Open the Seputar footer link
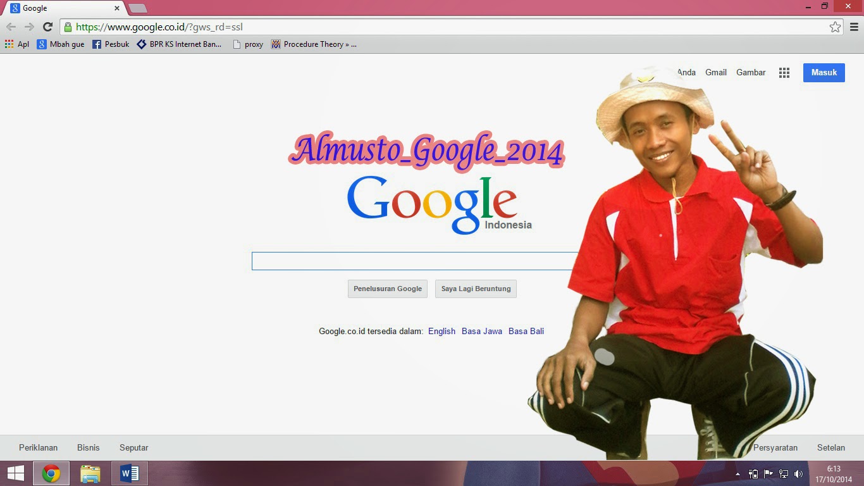Viewport: 864px width, 486px height. (x=134, y=447)
